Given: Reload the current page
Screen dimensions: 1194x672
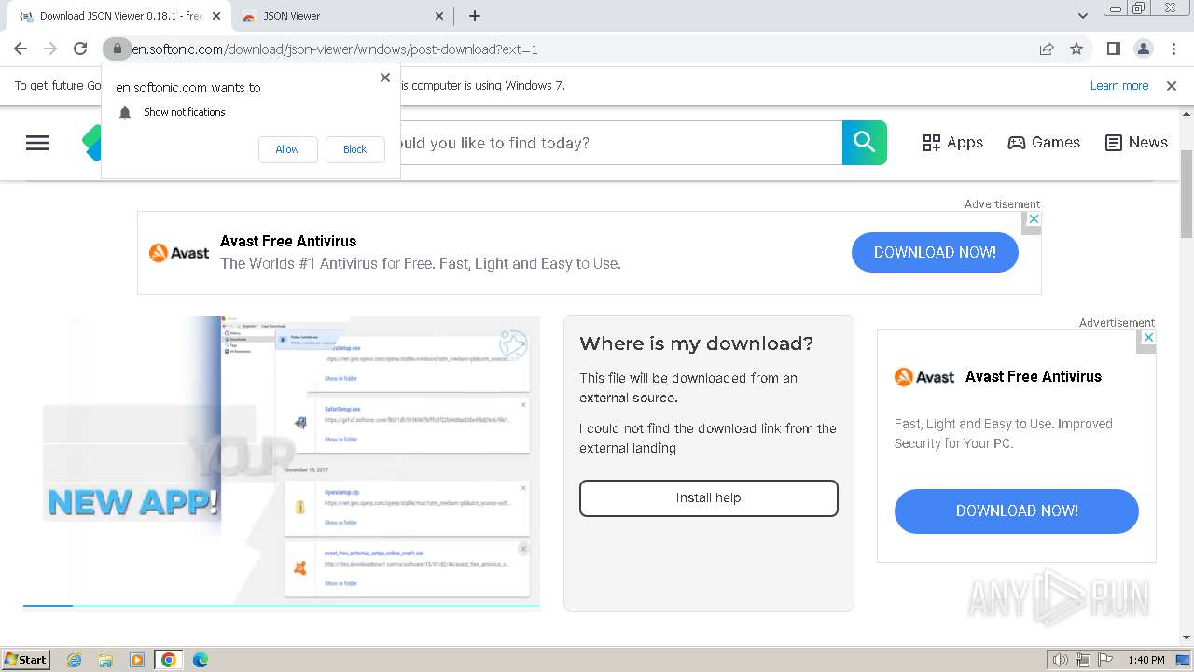Looking at the screenshot, I should (x=80, y=49).
